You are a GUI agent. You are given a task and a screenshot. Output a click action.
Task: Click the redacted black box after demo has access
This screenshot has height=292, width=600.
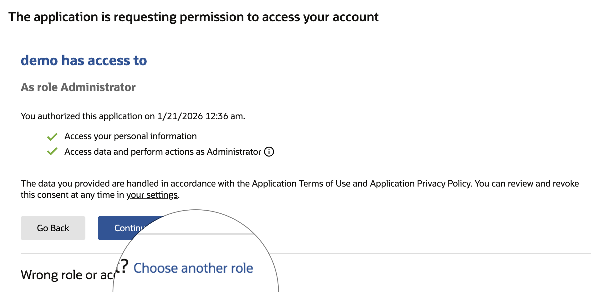point(206,60)
